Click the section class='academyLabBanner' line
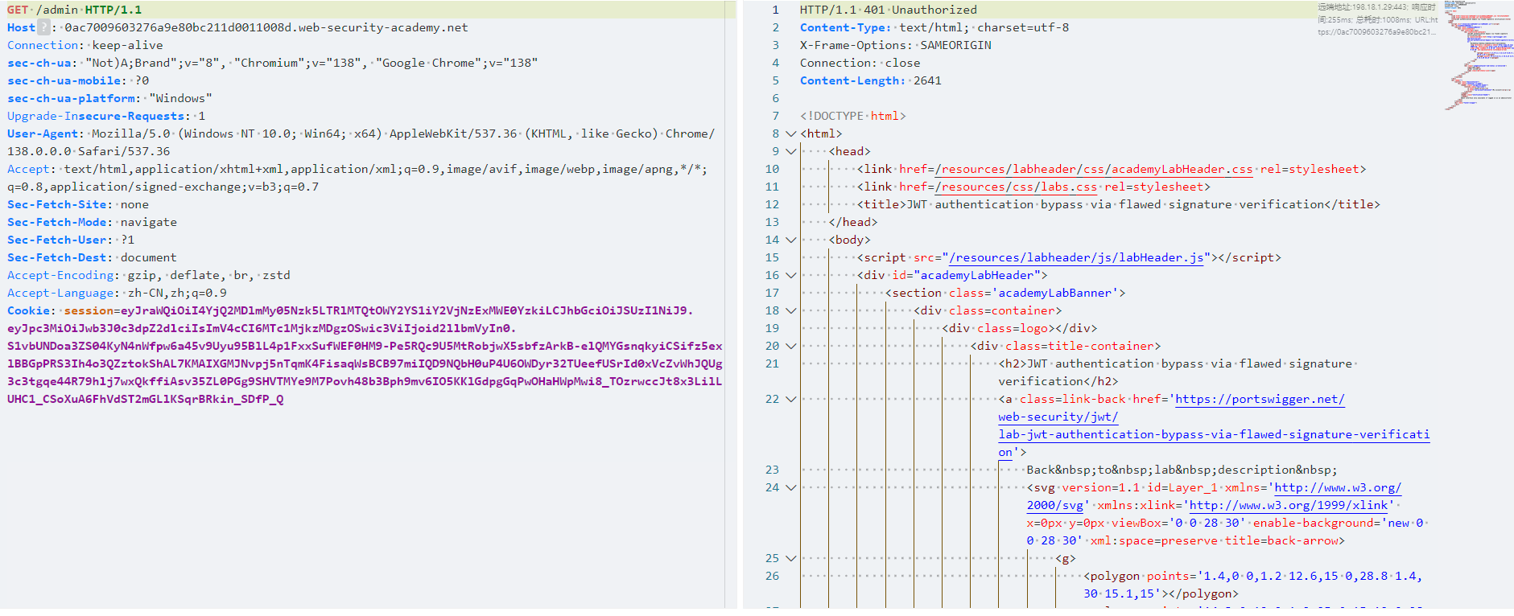The height and width of the screenshot is (616, 1514). point(1005,293)
